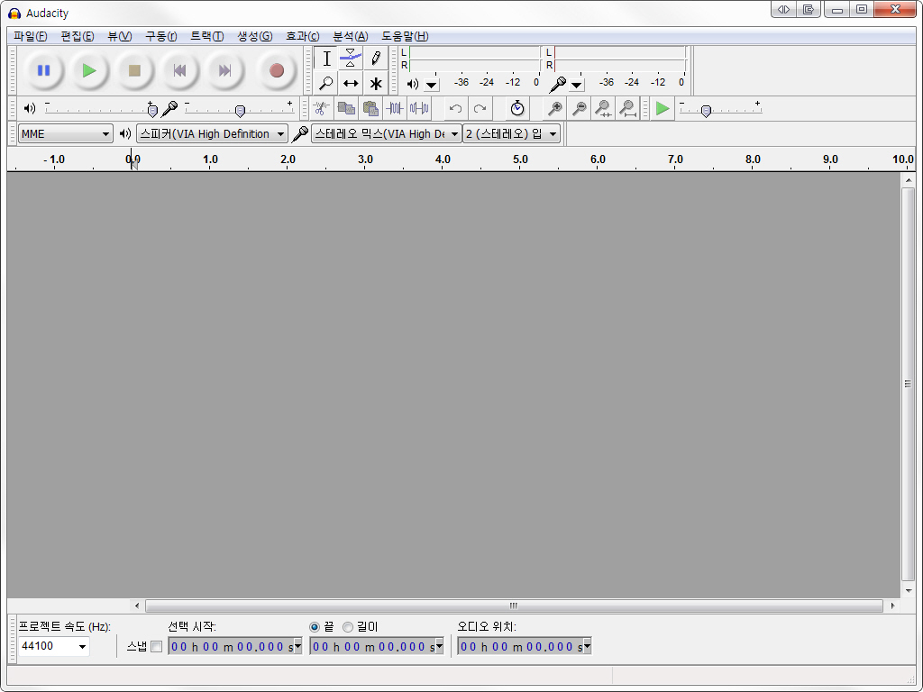Click the vertical scrollbar down arrow
Screen dimensions: 923x692
[909, 591]
